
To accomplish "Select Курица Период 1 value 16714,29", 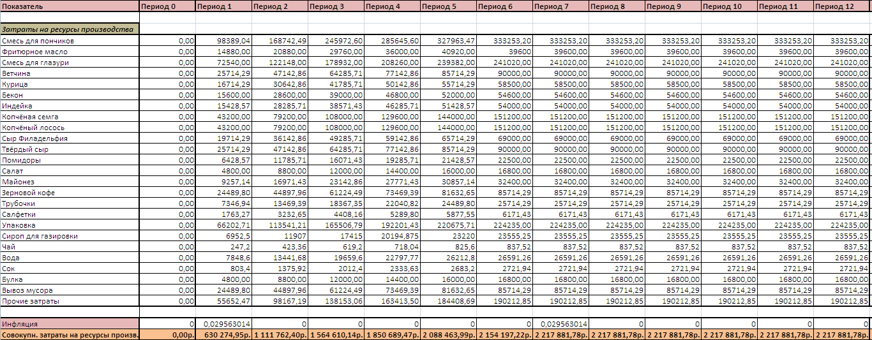I will point(223,84).
